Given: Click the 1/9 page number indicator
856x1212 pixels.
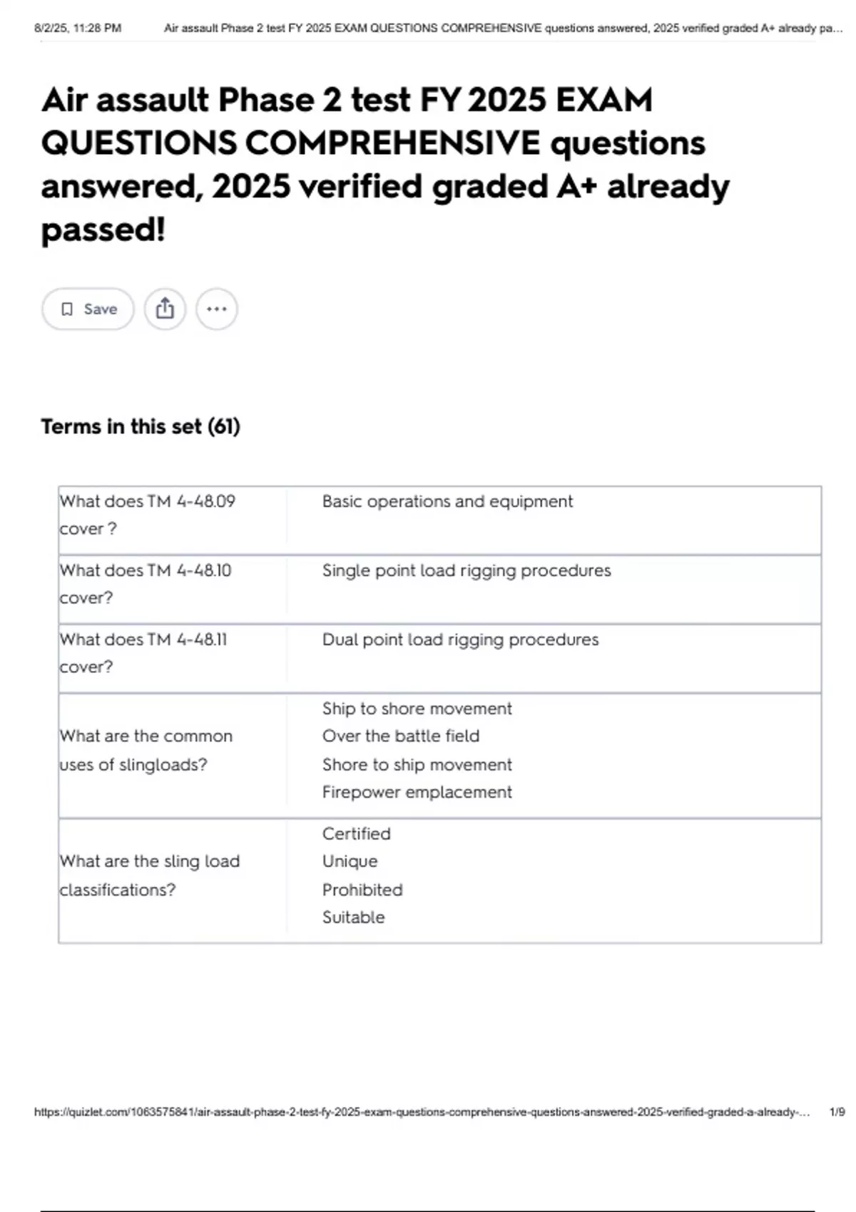Looking at the screenshot, I should (x=837, y=1111).
